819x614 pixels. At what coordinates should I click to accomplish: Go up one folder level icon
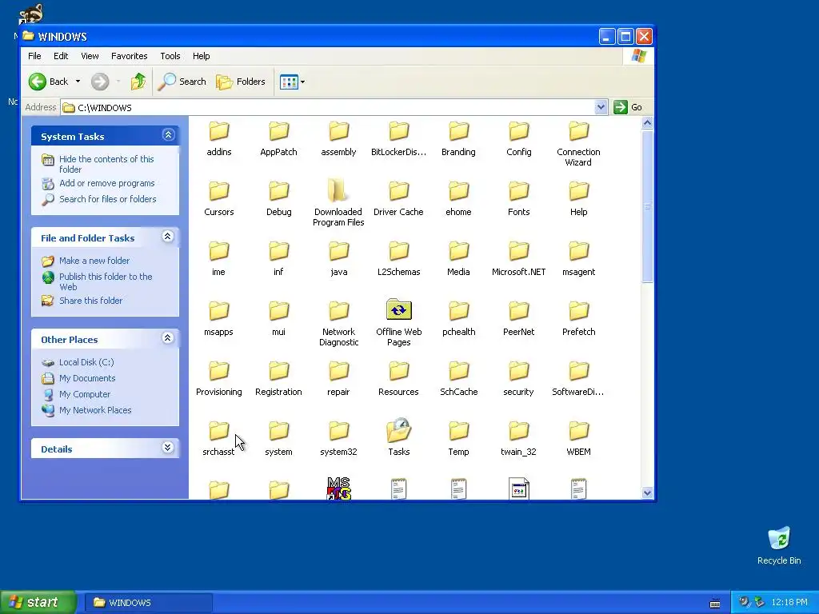[138, 82]
